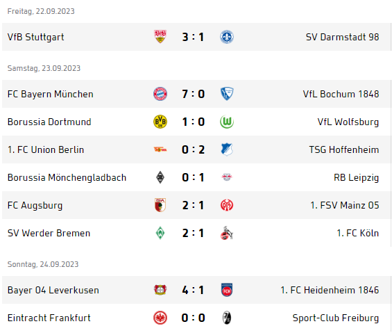Click the TSG Hoffenheim crest
The height and width of the screenshot is (333, 392).
pos(227,149)
